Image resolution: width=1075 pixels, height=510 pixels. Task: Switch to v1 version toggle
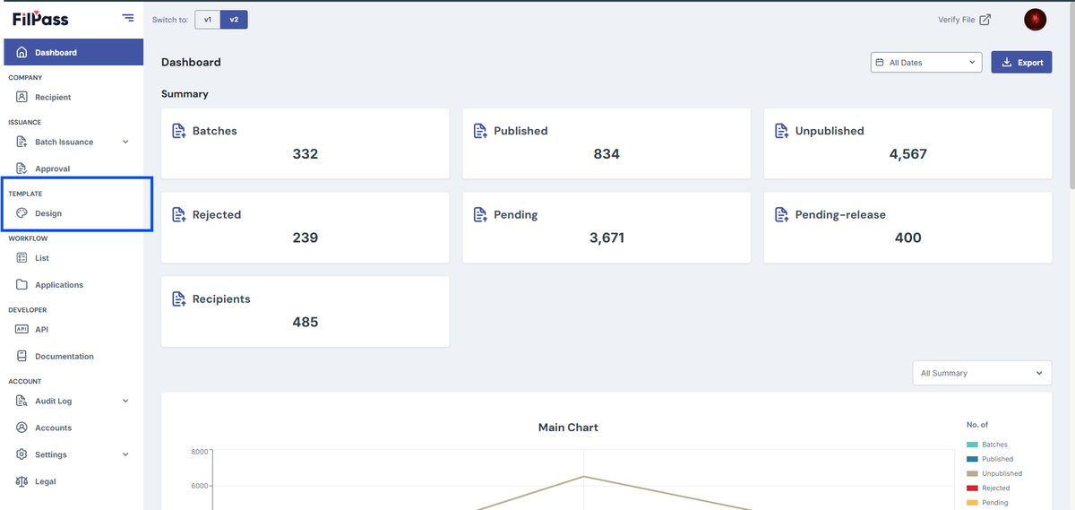pyautogui.click(x=208, y=19)
